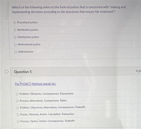The image size is (141, 129).
Task: Click the Motivational justice answer label
Action: [x=29, y=44]
